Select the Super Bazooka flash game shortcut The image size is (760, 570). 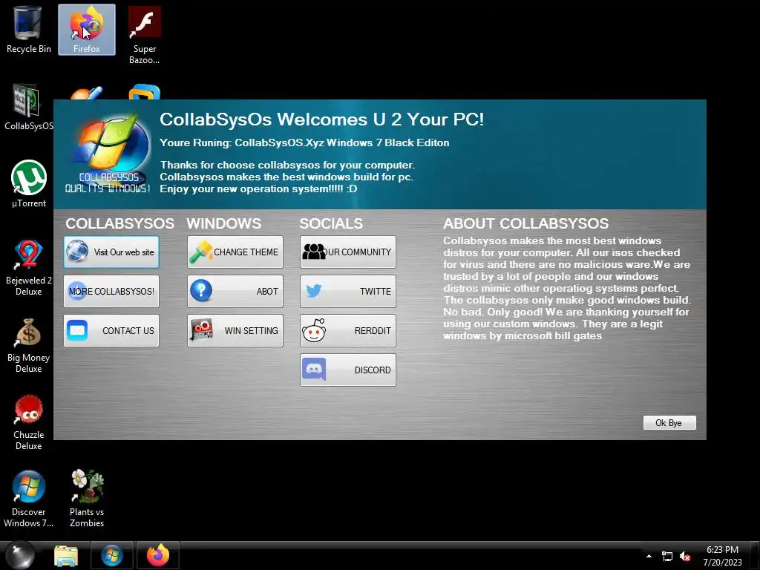pyautogui.click(x=145, y=36)
